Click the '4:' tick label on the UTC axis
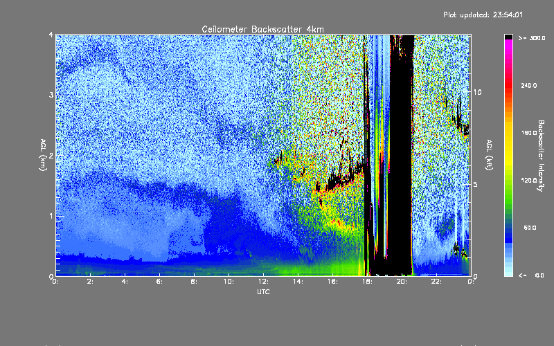This screenshot has height=346, width=554. [125, 282]
